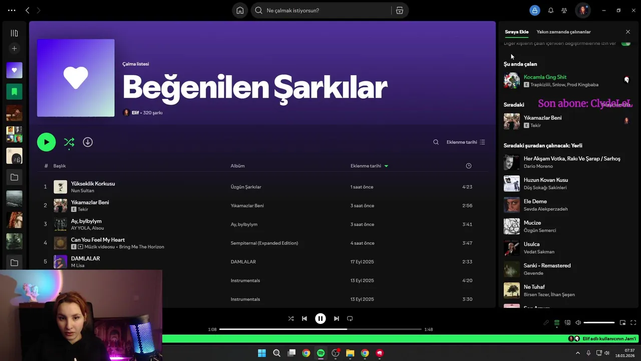Click the duration clock column header
The height and width of the screenshot is (361, 641).
469,166
